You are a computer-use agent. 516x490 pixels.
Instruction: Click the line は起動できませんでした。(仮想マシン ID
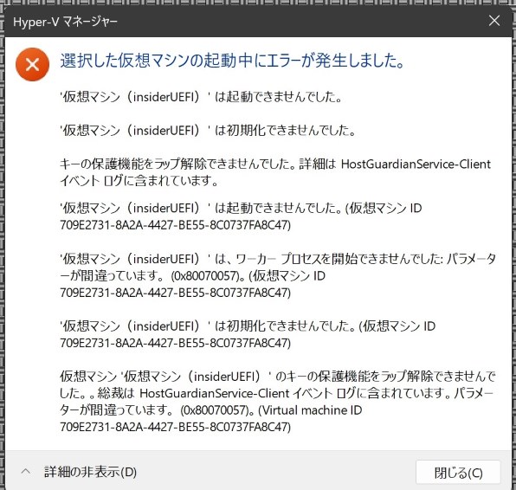coord(241,208)
